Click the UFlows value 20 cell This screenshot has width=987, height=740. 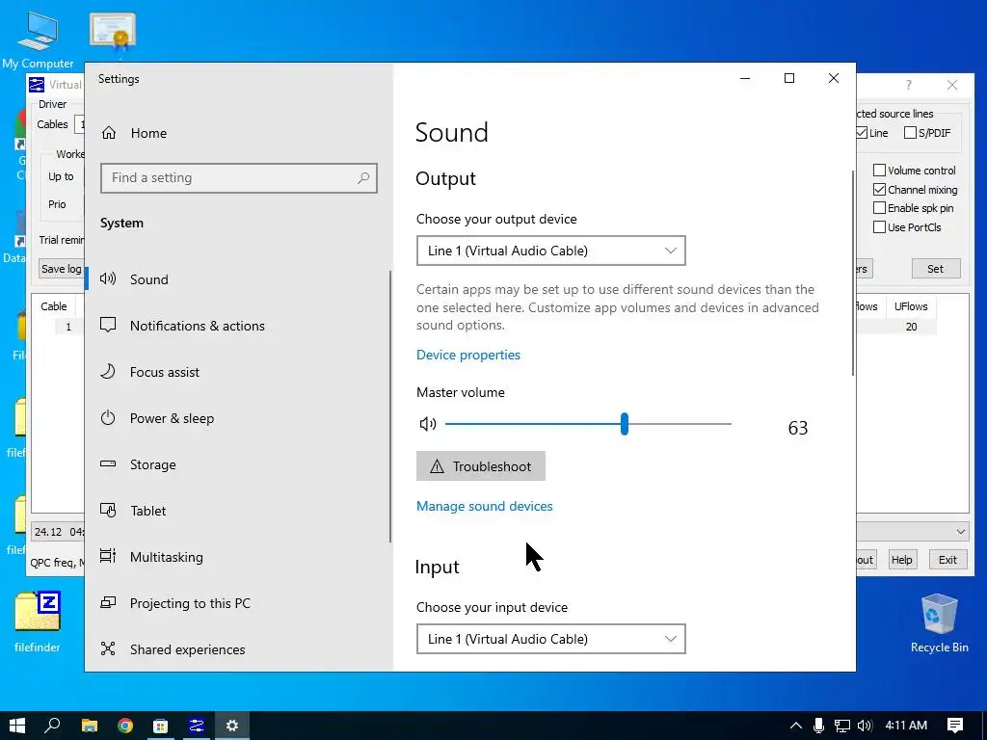[911, 327]
